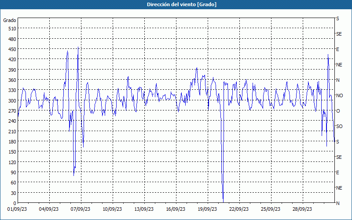352x220 pixels.
Task: Choose the 19/09/23 date label
Action: (207, 209)
